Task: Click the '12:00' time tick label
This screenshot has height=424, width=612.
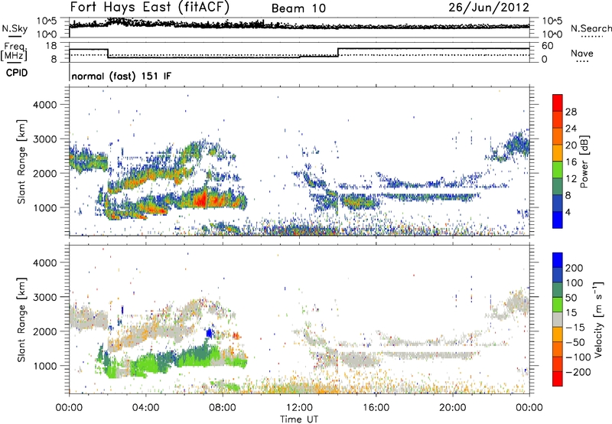Action: tap(299, 408)
